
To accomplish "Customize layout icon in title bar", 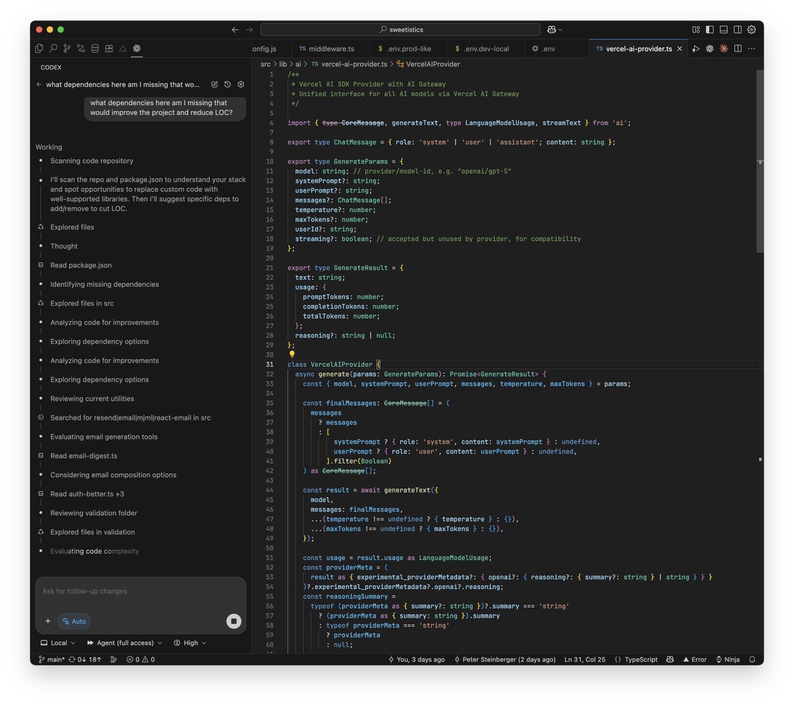I will 696,30.
